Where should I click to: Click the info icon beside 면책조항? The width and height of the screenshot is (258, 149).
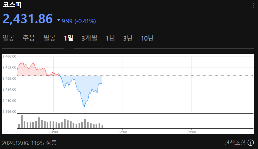pyautogui.click(x=251, y=143)
